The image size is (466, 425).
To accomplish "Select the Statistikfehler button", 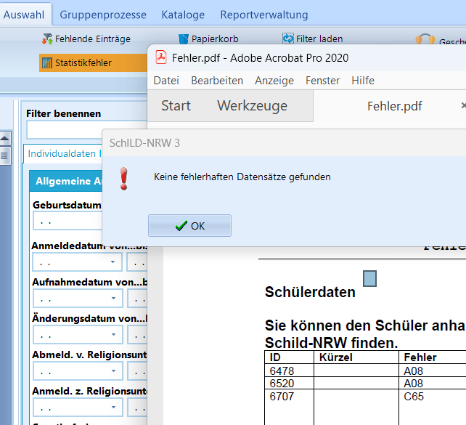I will (93, 62).
